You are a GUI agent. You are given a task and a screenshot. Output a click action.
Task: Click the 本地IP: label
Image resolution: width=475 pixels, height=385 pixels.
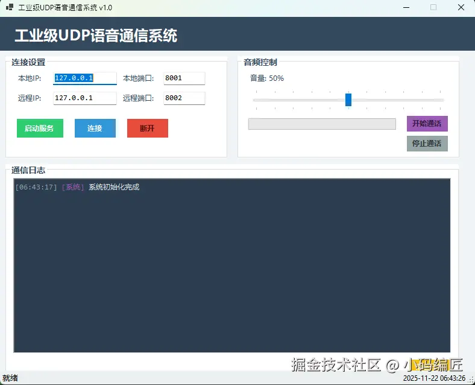click(x=30, y=78)
